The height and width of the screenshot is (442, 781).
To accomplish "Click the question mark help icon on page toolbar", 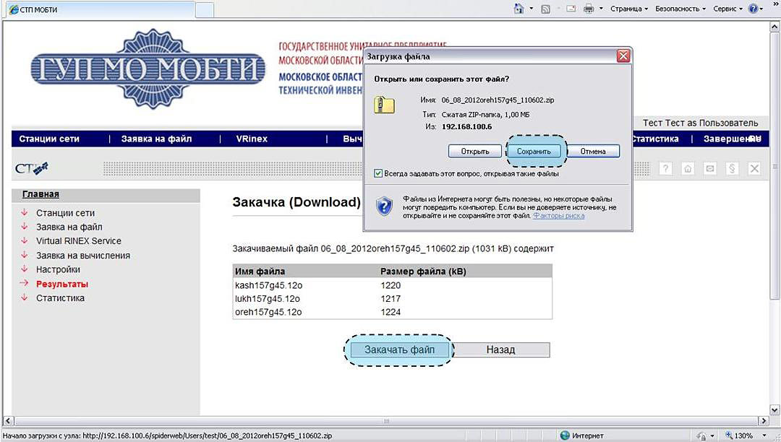I will 665,168.
